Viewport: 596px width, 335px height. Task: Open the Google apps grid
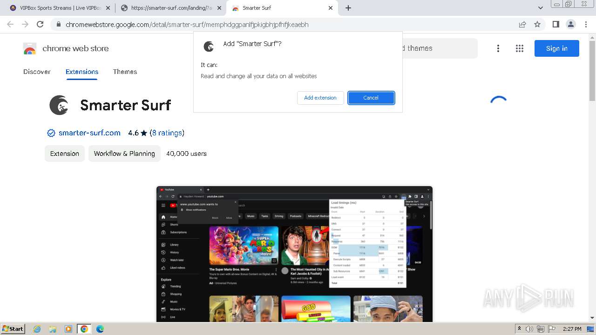(520, 48)
